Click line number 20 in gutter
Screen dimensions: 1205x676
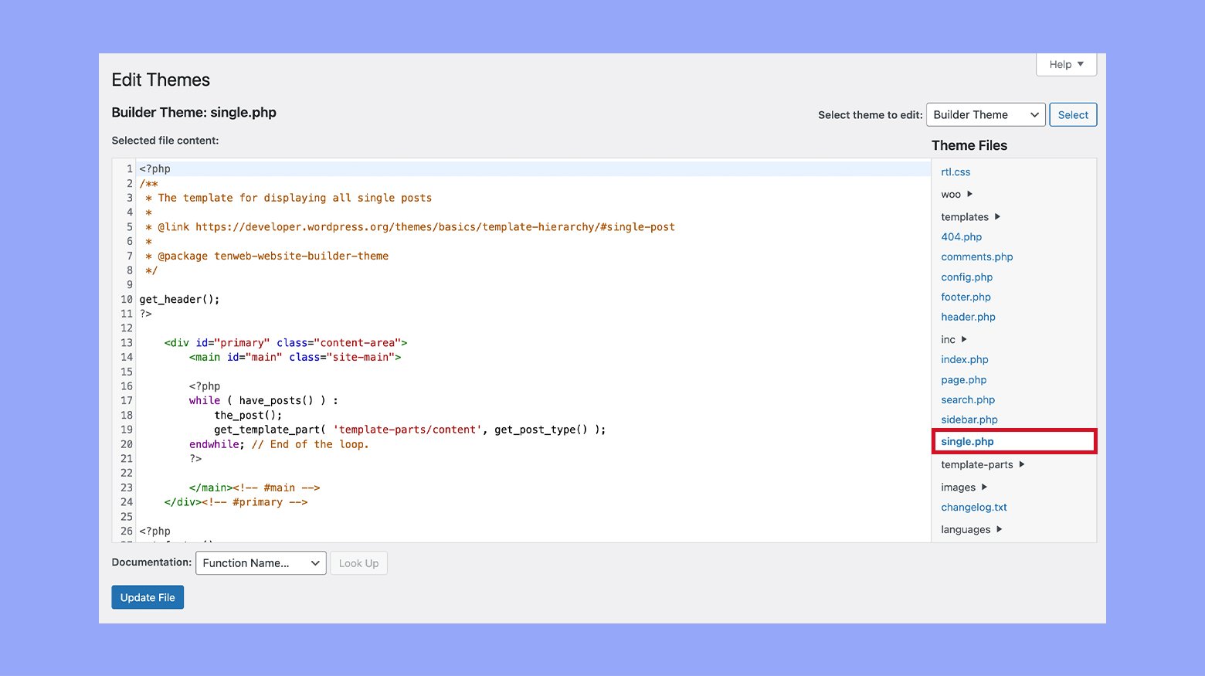coord(127,445)
